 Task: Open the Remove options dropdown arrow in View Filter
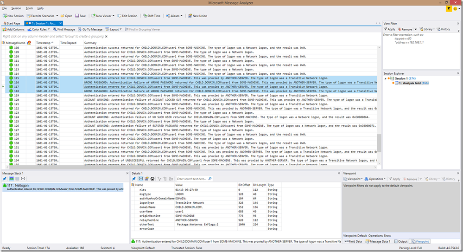pyautogui.click(x=415, y=29)
